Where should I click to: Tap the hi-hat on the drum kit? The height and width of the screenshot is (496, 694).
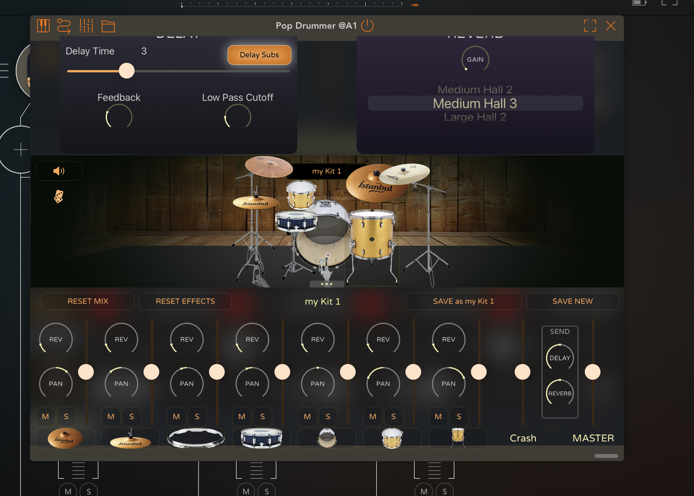(255, 202)
